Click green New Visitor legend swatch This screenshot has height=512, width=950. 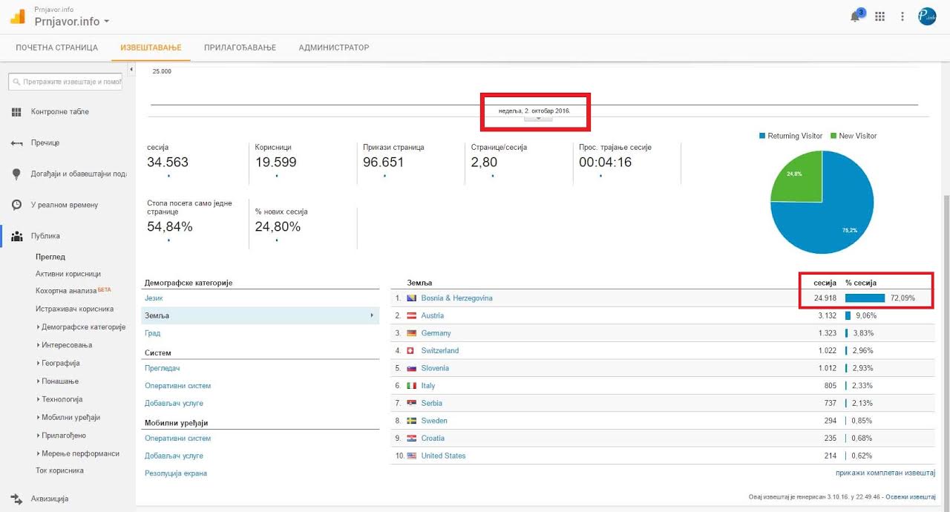pyautogui.click(x=833, y=136)
